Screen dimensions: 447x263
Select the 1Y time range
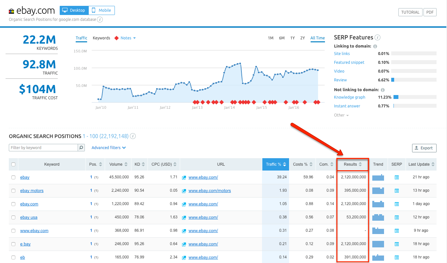(x=292, y=38)
